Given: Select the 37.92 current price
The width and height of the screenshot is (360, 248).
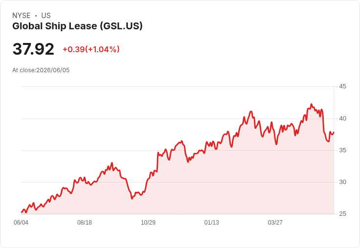Looking at the screenshot, I should [x=33, y=49].
